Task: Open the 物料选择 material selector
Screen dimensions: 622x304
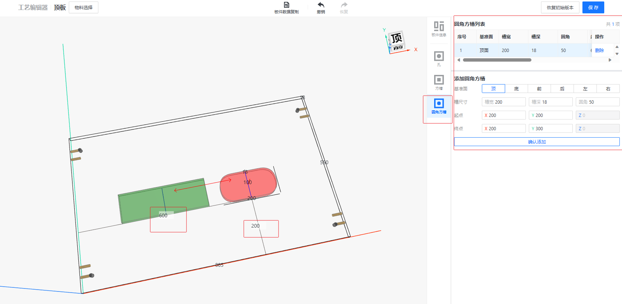Action: 84,7
